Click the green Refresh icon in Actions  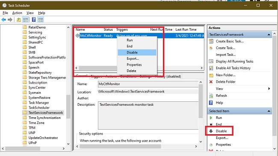(x=211, y=96)
